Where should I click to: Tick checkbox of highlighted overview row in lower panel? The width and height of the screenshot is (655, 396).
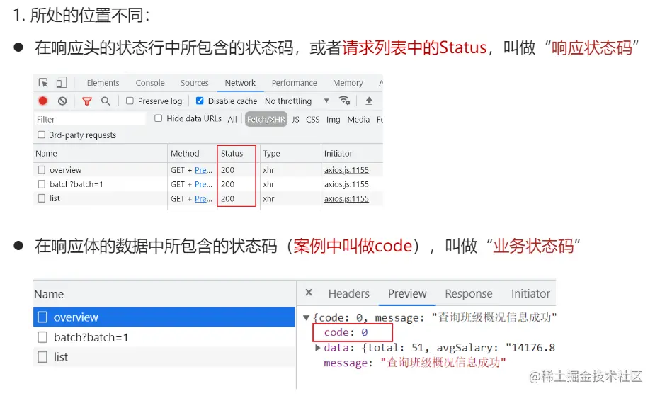click(x=42, y=317)
